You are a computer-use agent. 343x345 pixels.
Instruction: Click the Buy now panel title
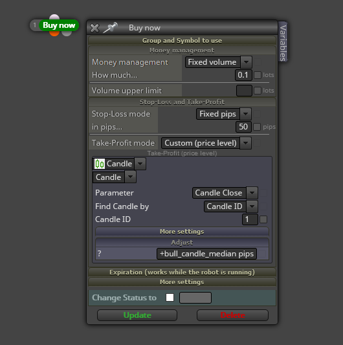pos(144,28)
